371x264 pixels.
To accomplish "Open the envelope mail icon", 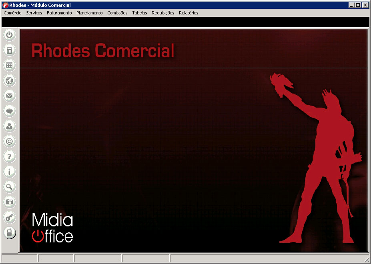I will click(10, 96).
